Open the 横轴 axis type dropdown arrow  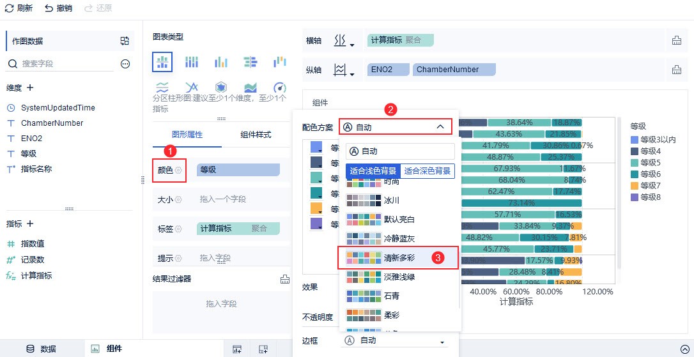tap(352, 45)
